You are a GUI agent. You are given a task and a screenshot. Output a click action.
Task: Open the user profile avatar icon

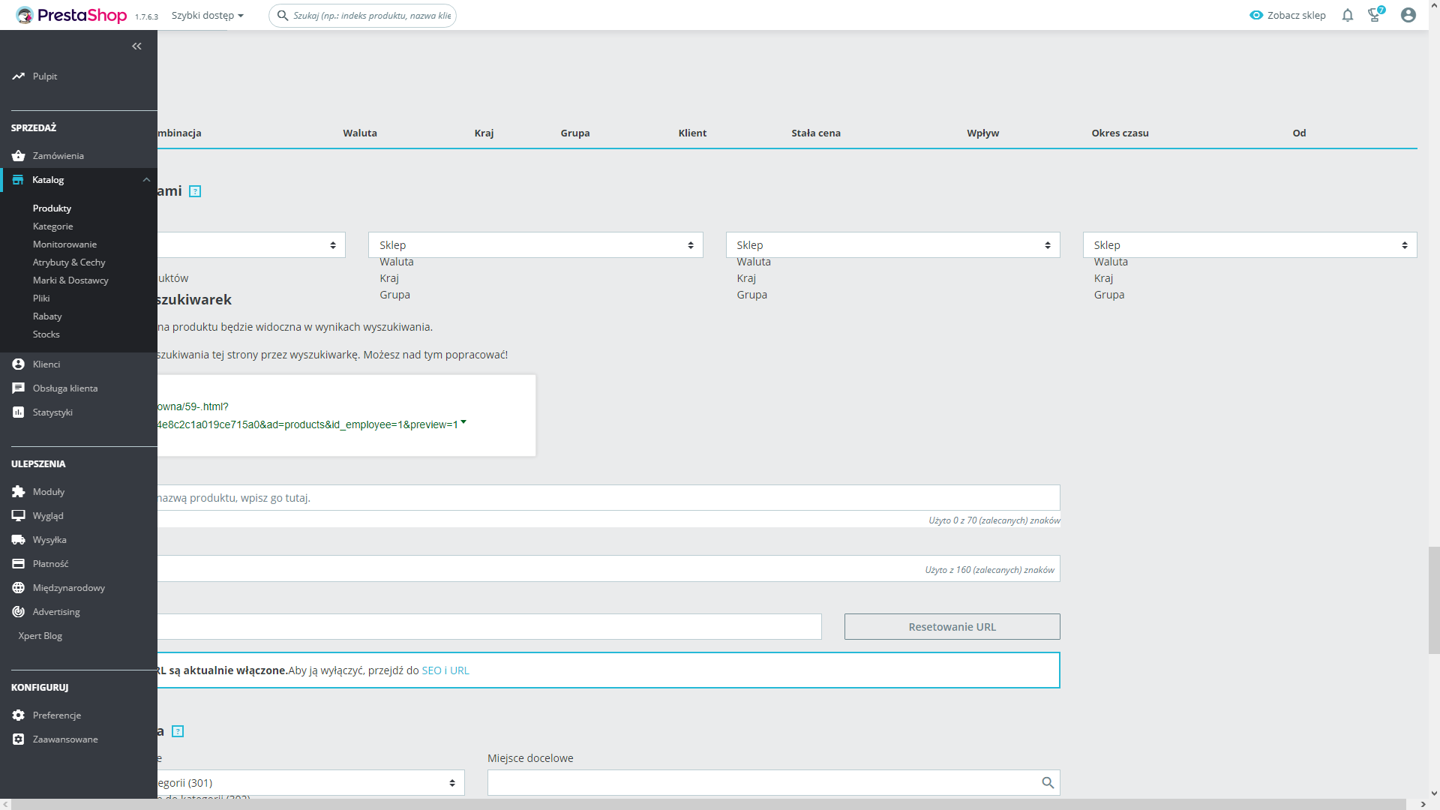click(x=1408, y=15)
